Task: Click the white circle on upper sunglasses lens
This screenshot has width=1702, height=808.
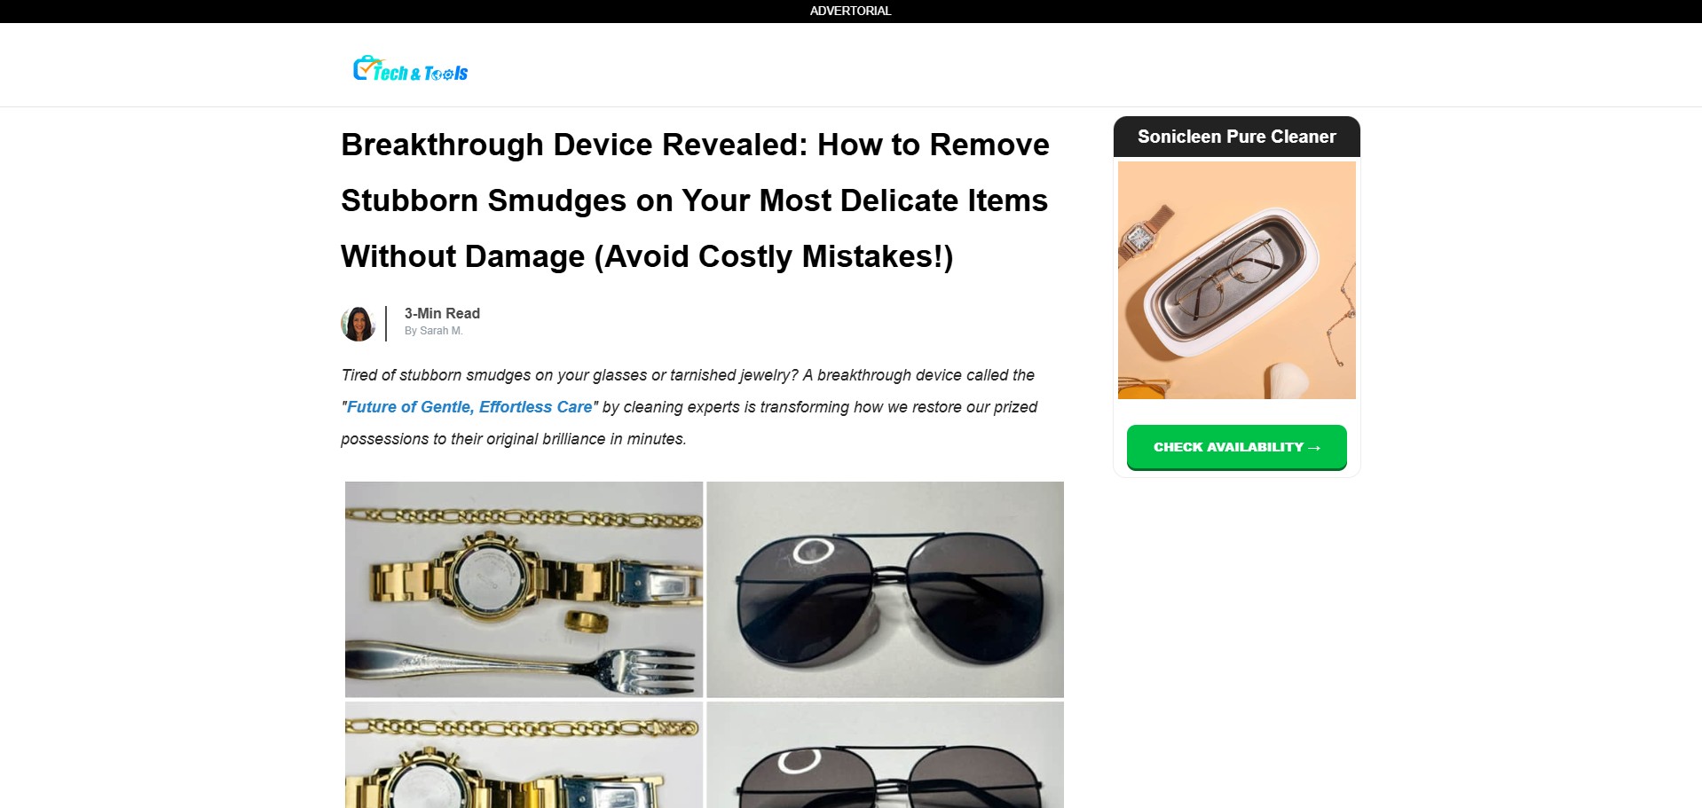Action: click(x=812, y=551)
